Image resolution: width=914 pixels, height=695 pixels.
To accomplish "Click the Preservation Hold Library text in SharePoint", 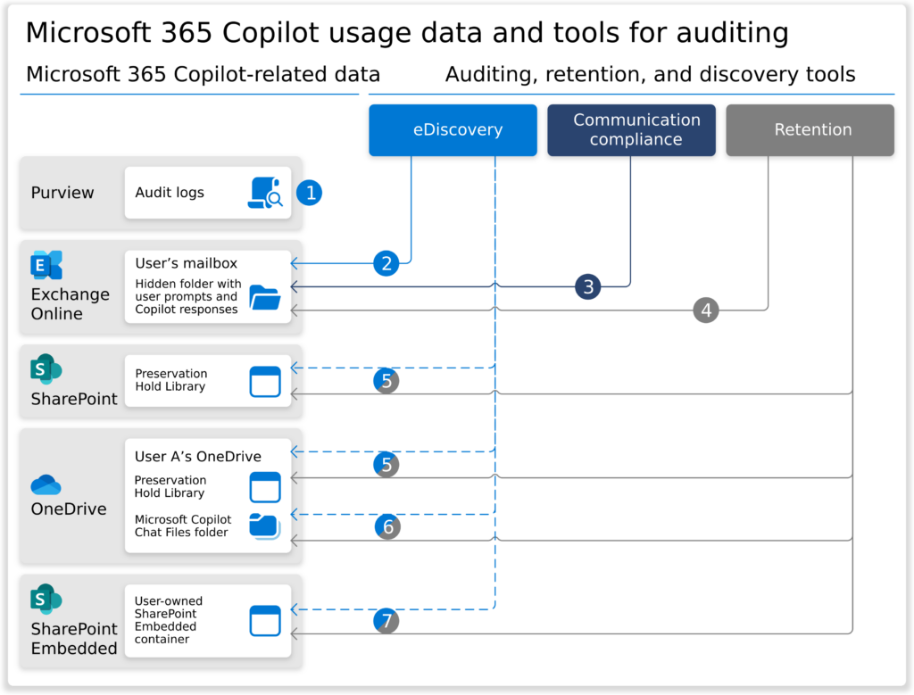I will [x=170, y=380].
